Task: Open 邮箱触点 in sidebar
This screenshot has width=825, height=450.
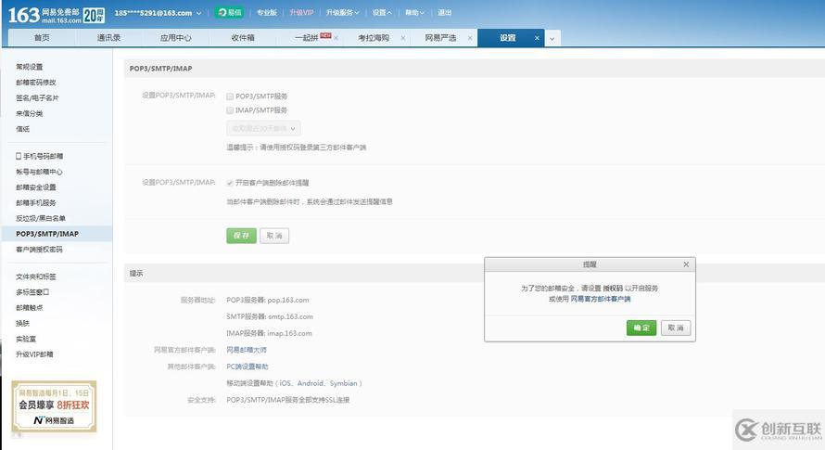Action: [x=30, y=308]
